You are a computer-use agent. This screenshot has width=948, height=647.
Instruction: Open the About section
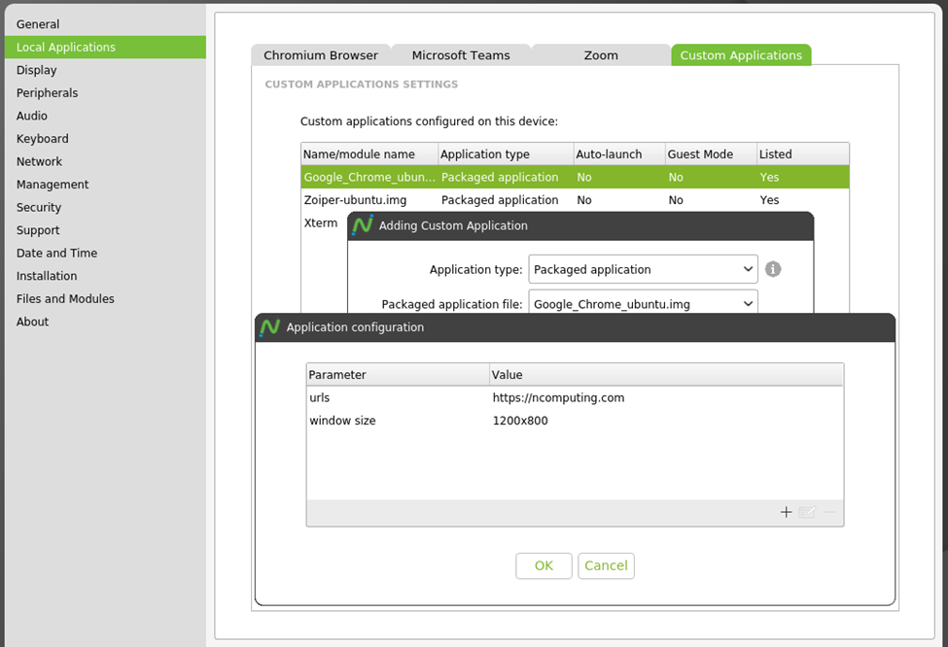point(105,322)
